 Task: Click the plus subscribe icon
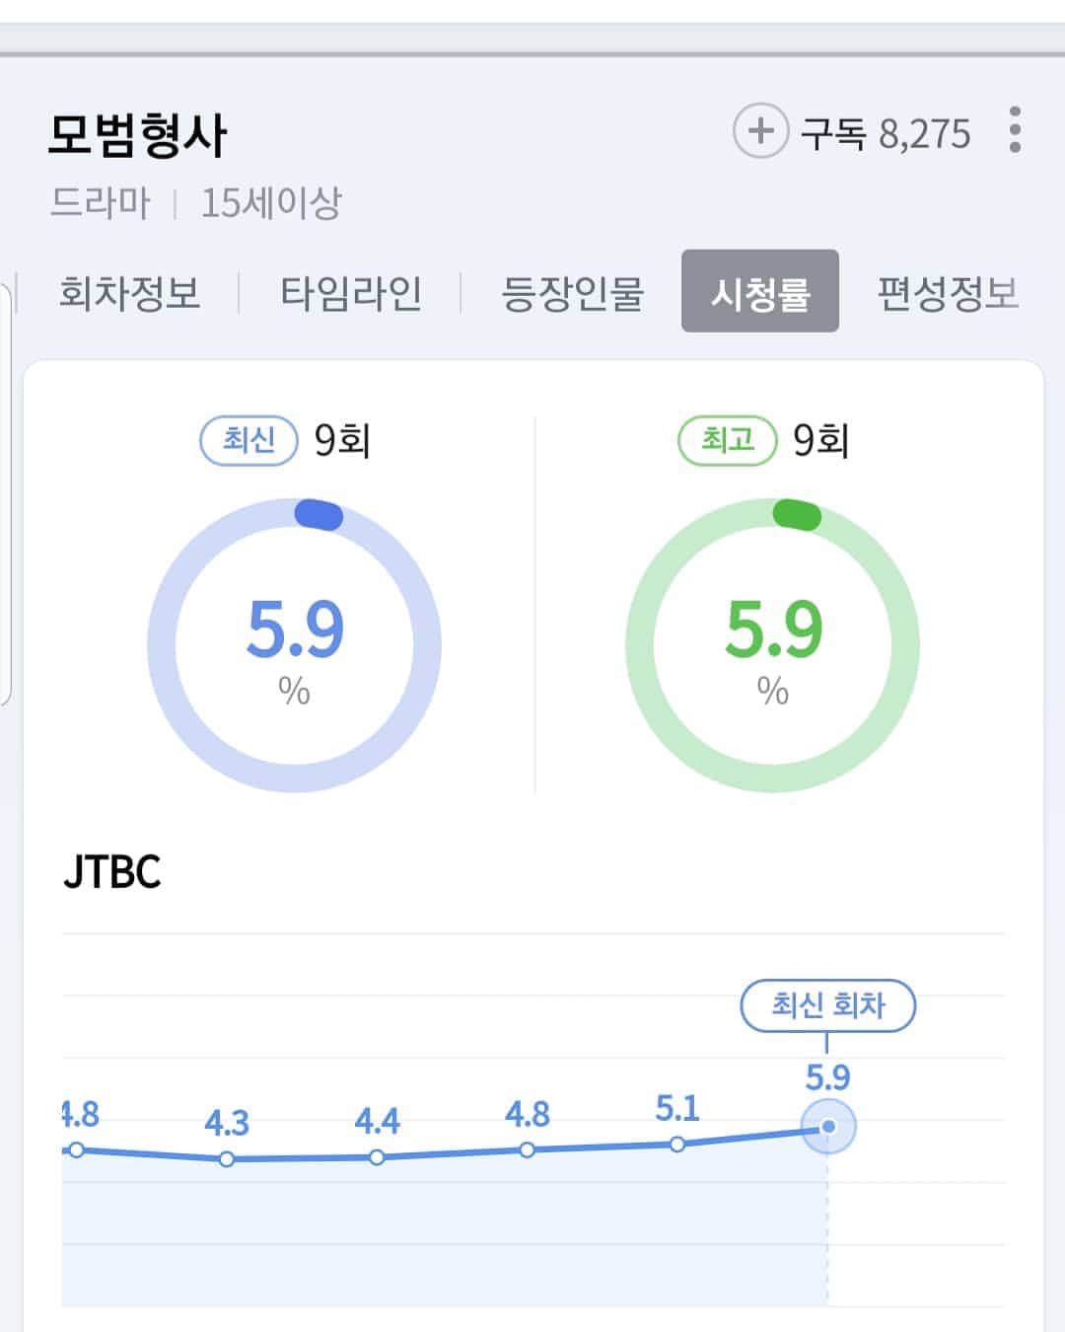(x=760, y=131)
